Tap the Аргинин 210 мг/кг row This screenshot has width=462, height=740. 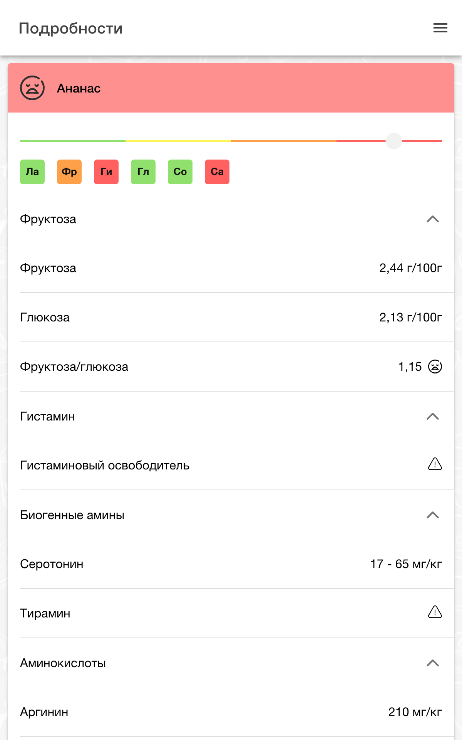tap(231, 712)
